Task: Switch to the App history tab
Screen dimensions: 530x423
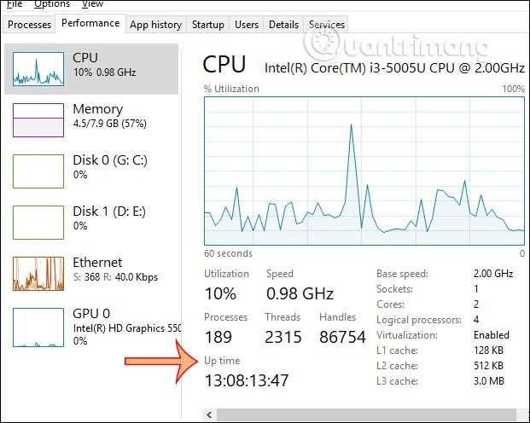Action: 154,25
